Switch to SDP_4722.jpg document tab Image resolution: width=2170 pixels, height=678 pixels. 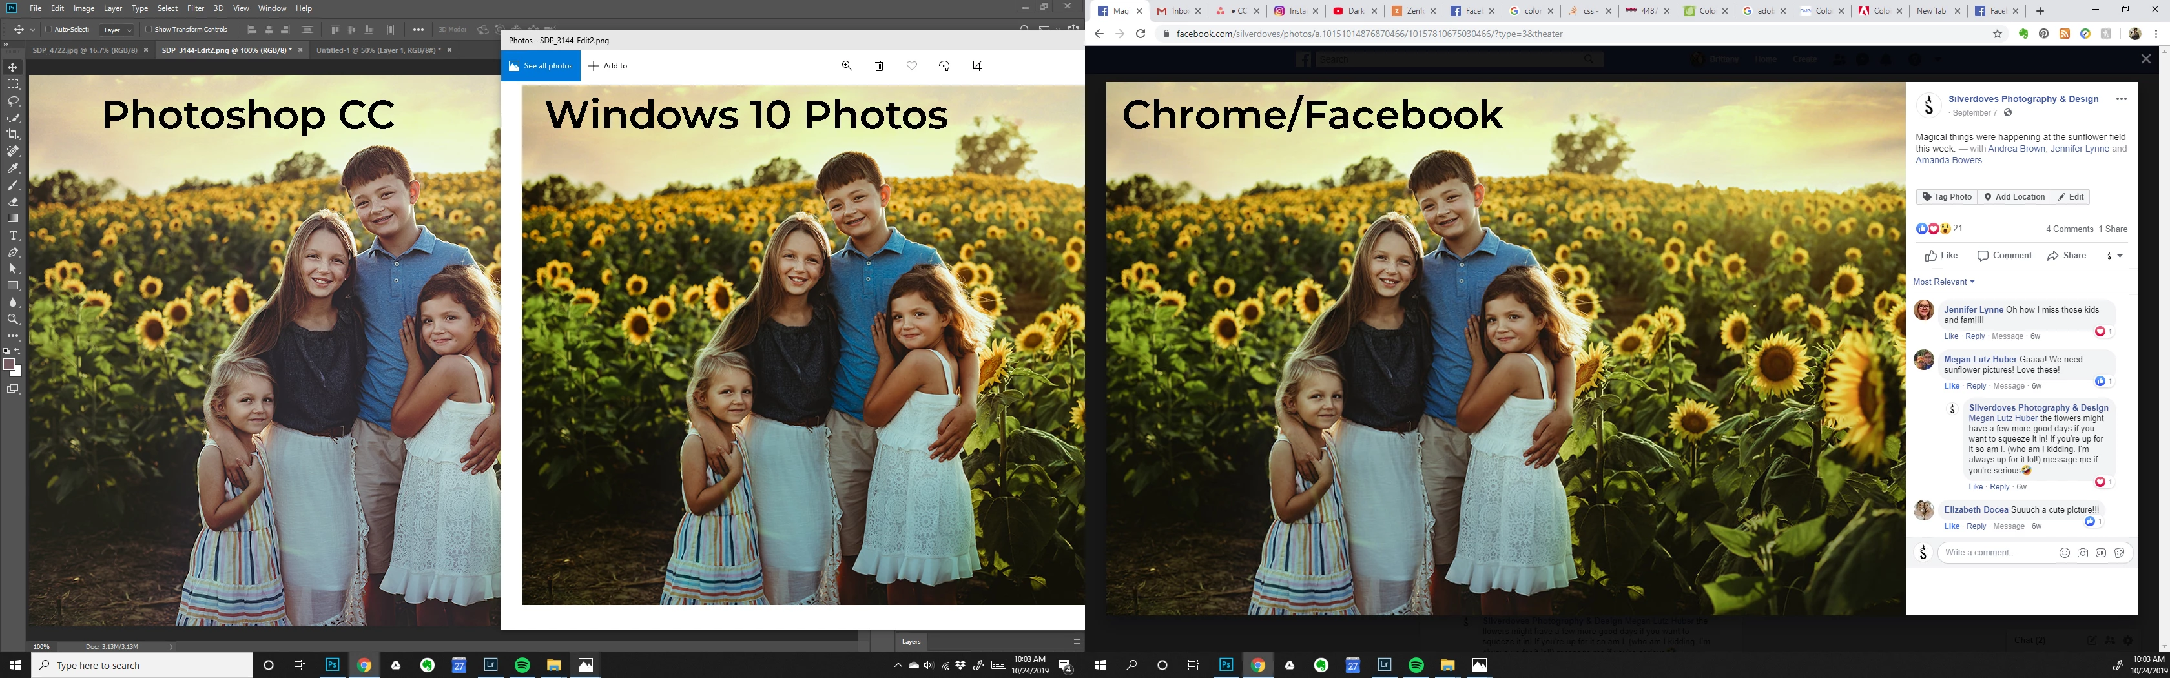[x=84, y=50]
